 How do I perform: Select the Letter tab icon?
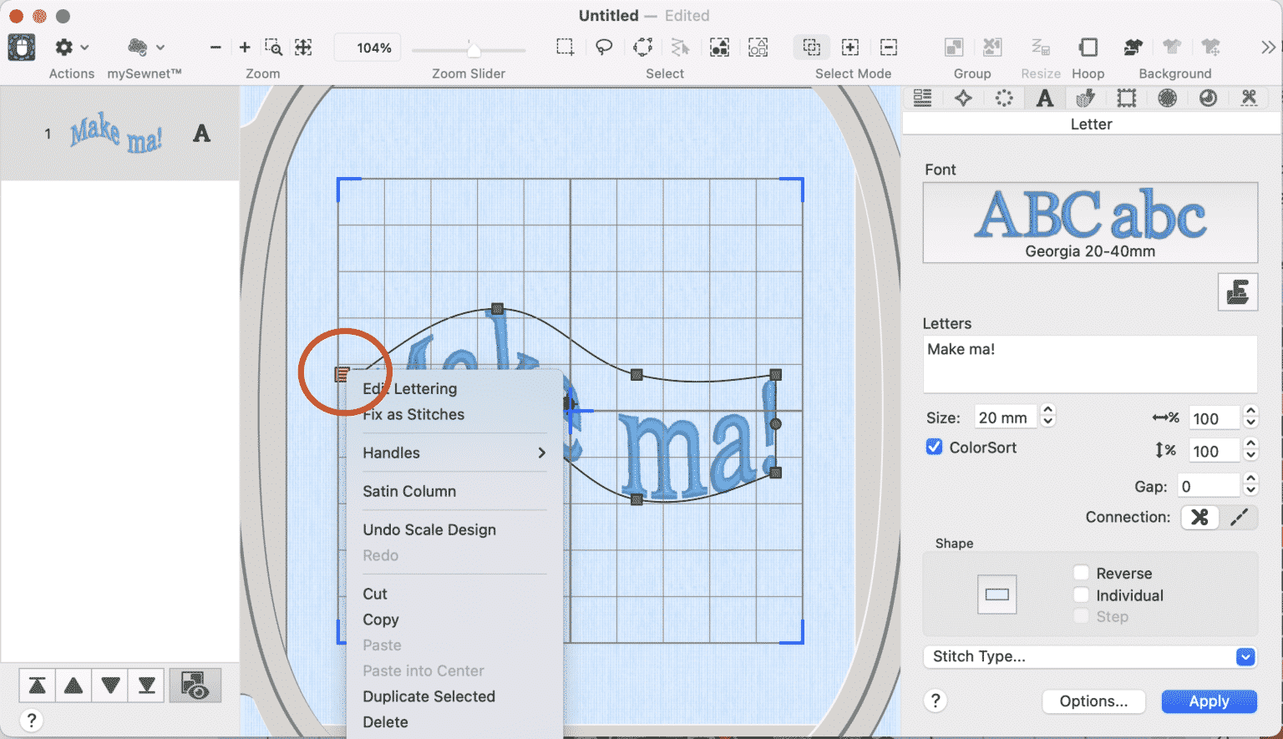(1044, 99)
